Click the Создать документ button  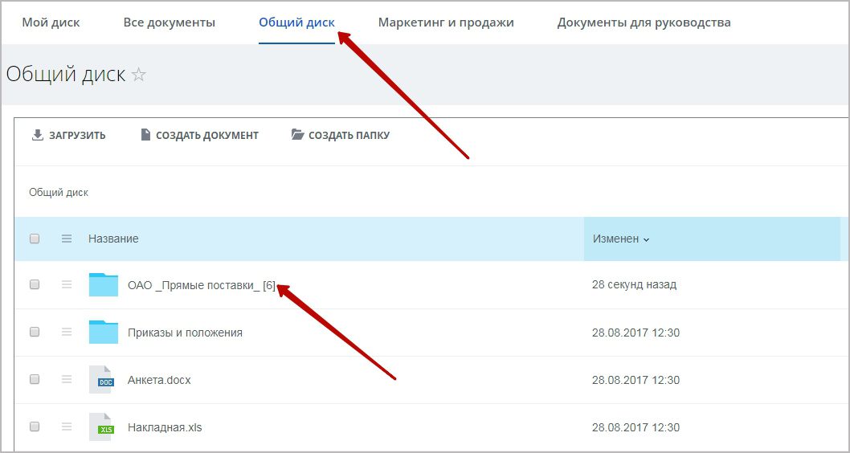click(x=199, y=135)
